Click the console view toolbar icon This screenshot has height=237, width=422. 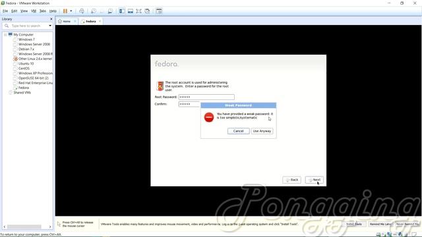(x=159, y=11)
